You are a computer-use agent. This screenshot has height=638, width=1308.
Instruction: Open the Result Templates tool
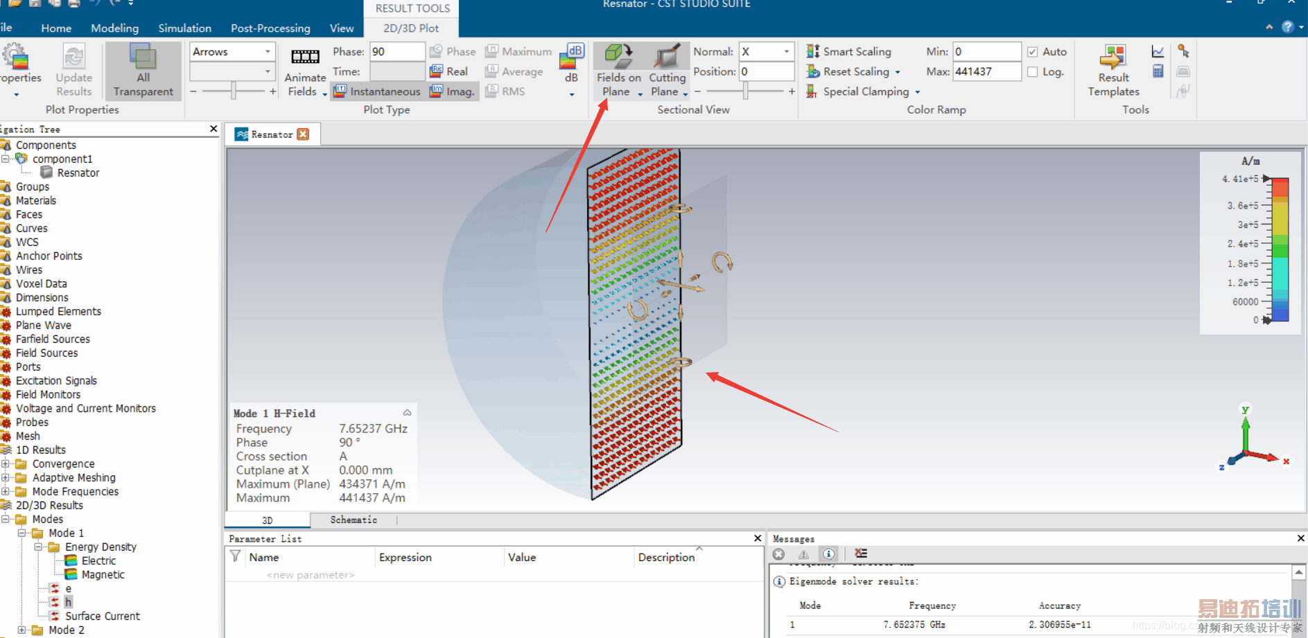pos(1113,71)
